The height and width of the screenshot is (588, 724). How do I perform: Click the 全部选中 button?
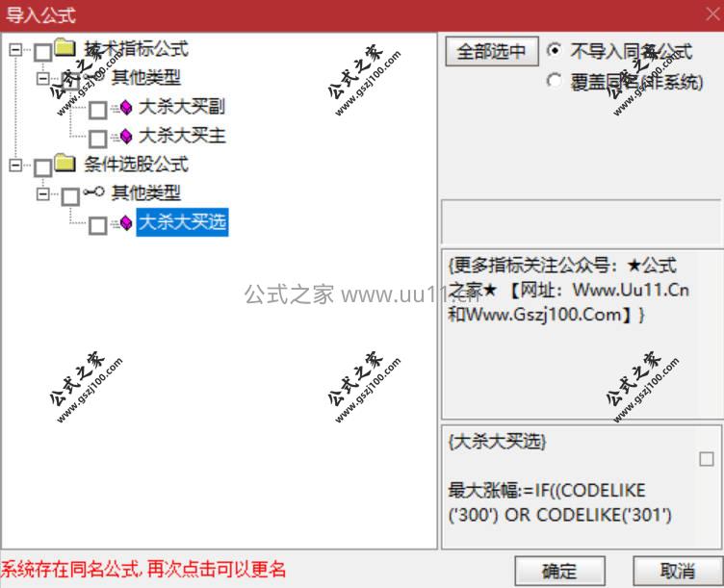tap(492, 51)
